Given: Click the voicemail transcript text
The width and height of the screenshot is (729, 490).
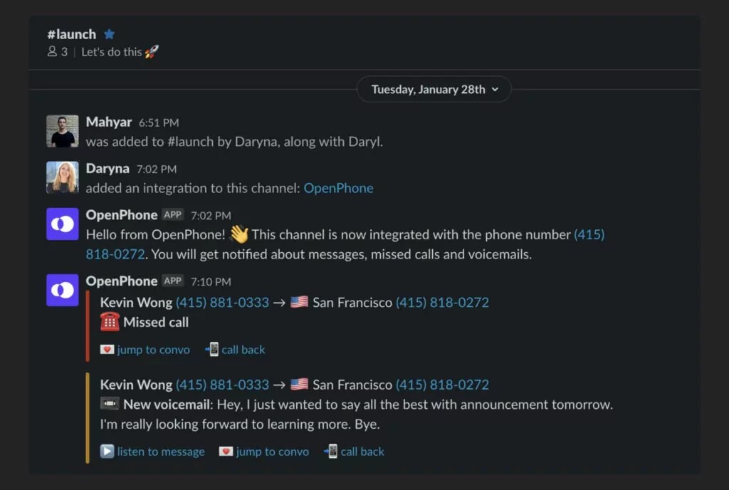Looking at the screenshot, I should coord(357,415).
